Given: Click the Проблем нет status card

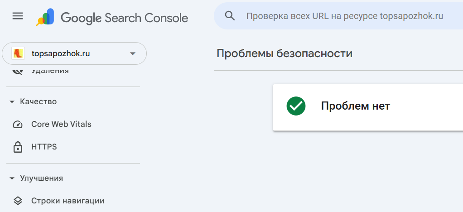Looking at the screenshot, I should (368, 107).
